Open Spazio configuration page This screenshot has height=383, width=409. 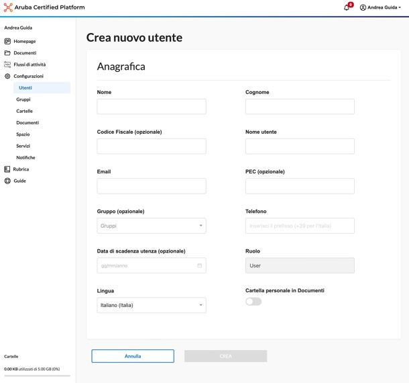coord(23,134)
